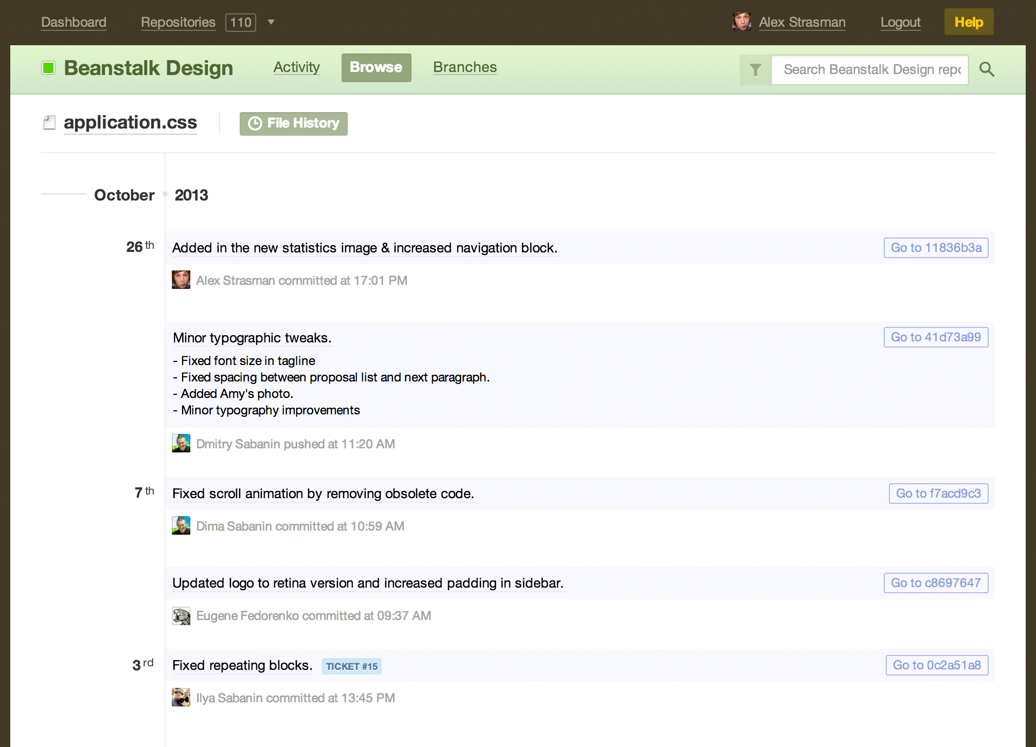1036x747 pixels.
Task: Click Dmitry Sabanin's avatar beside 11:20 AM push
Action: (181, 444)
